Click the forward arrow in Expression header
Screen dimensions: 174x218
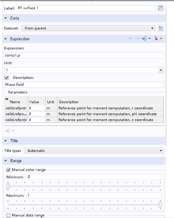(x=137, y=38)
